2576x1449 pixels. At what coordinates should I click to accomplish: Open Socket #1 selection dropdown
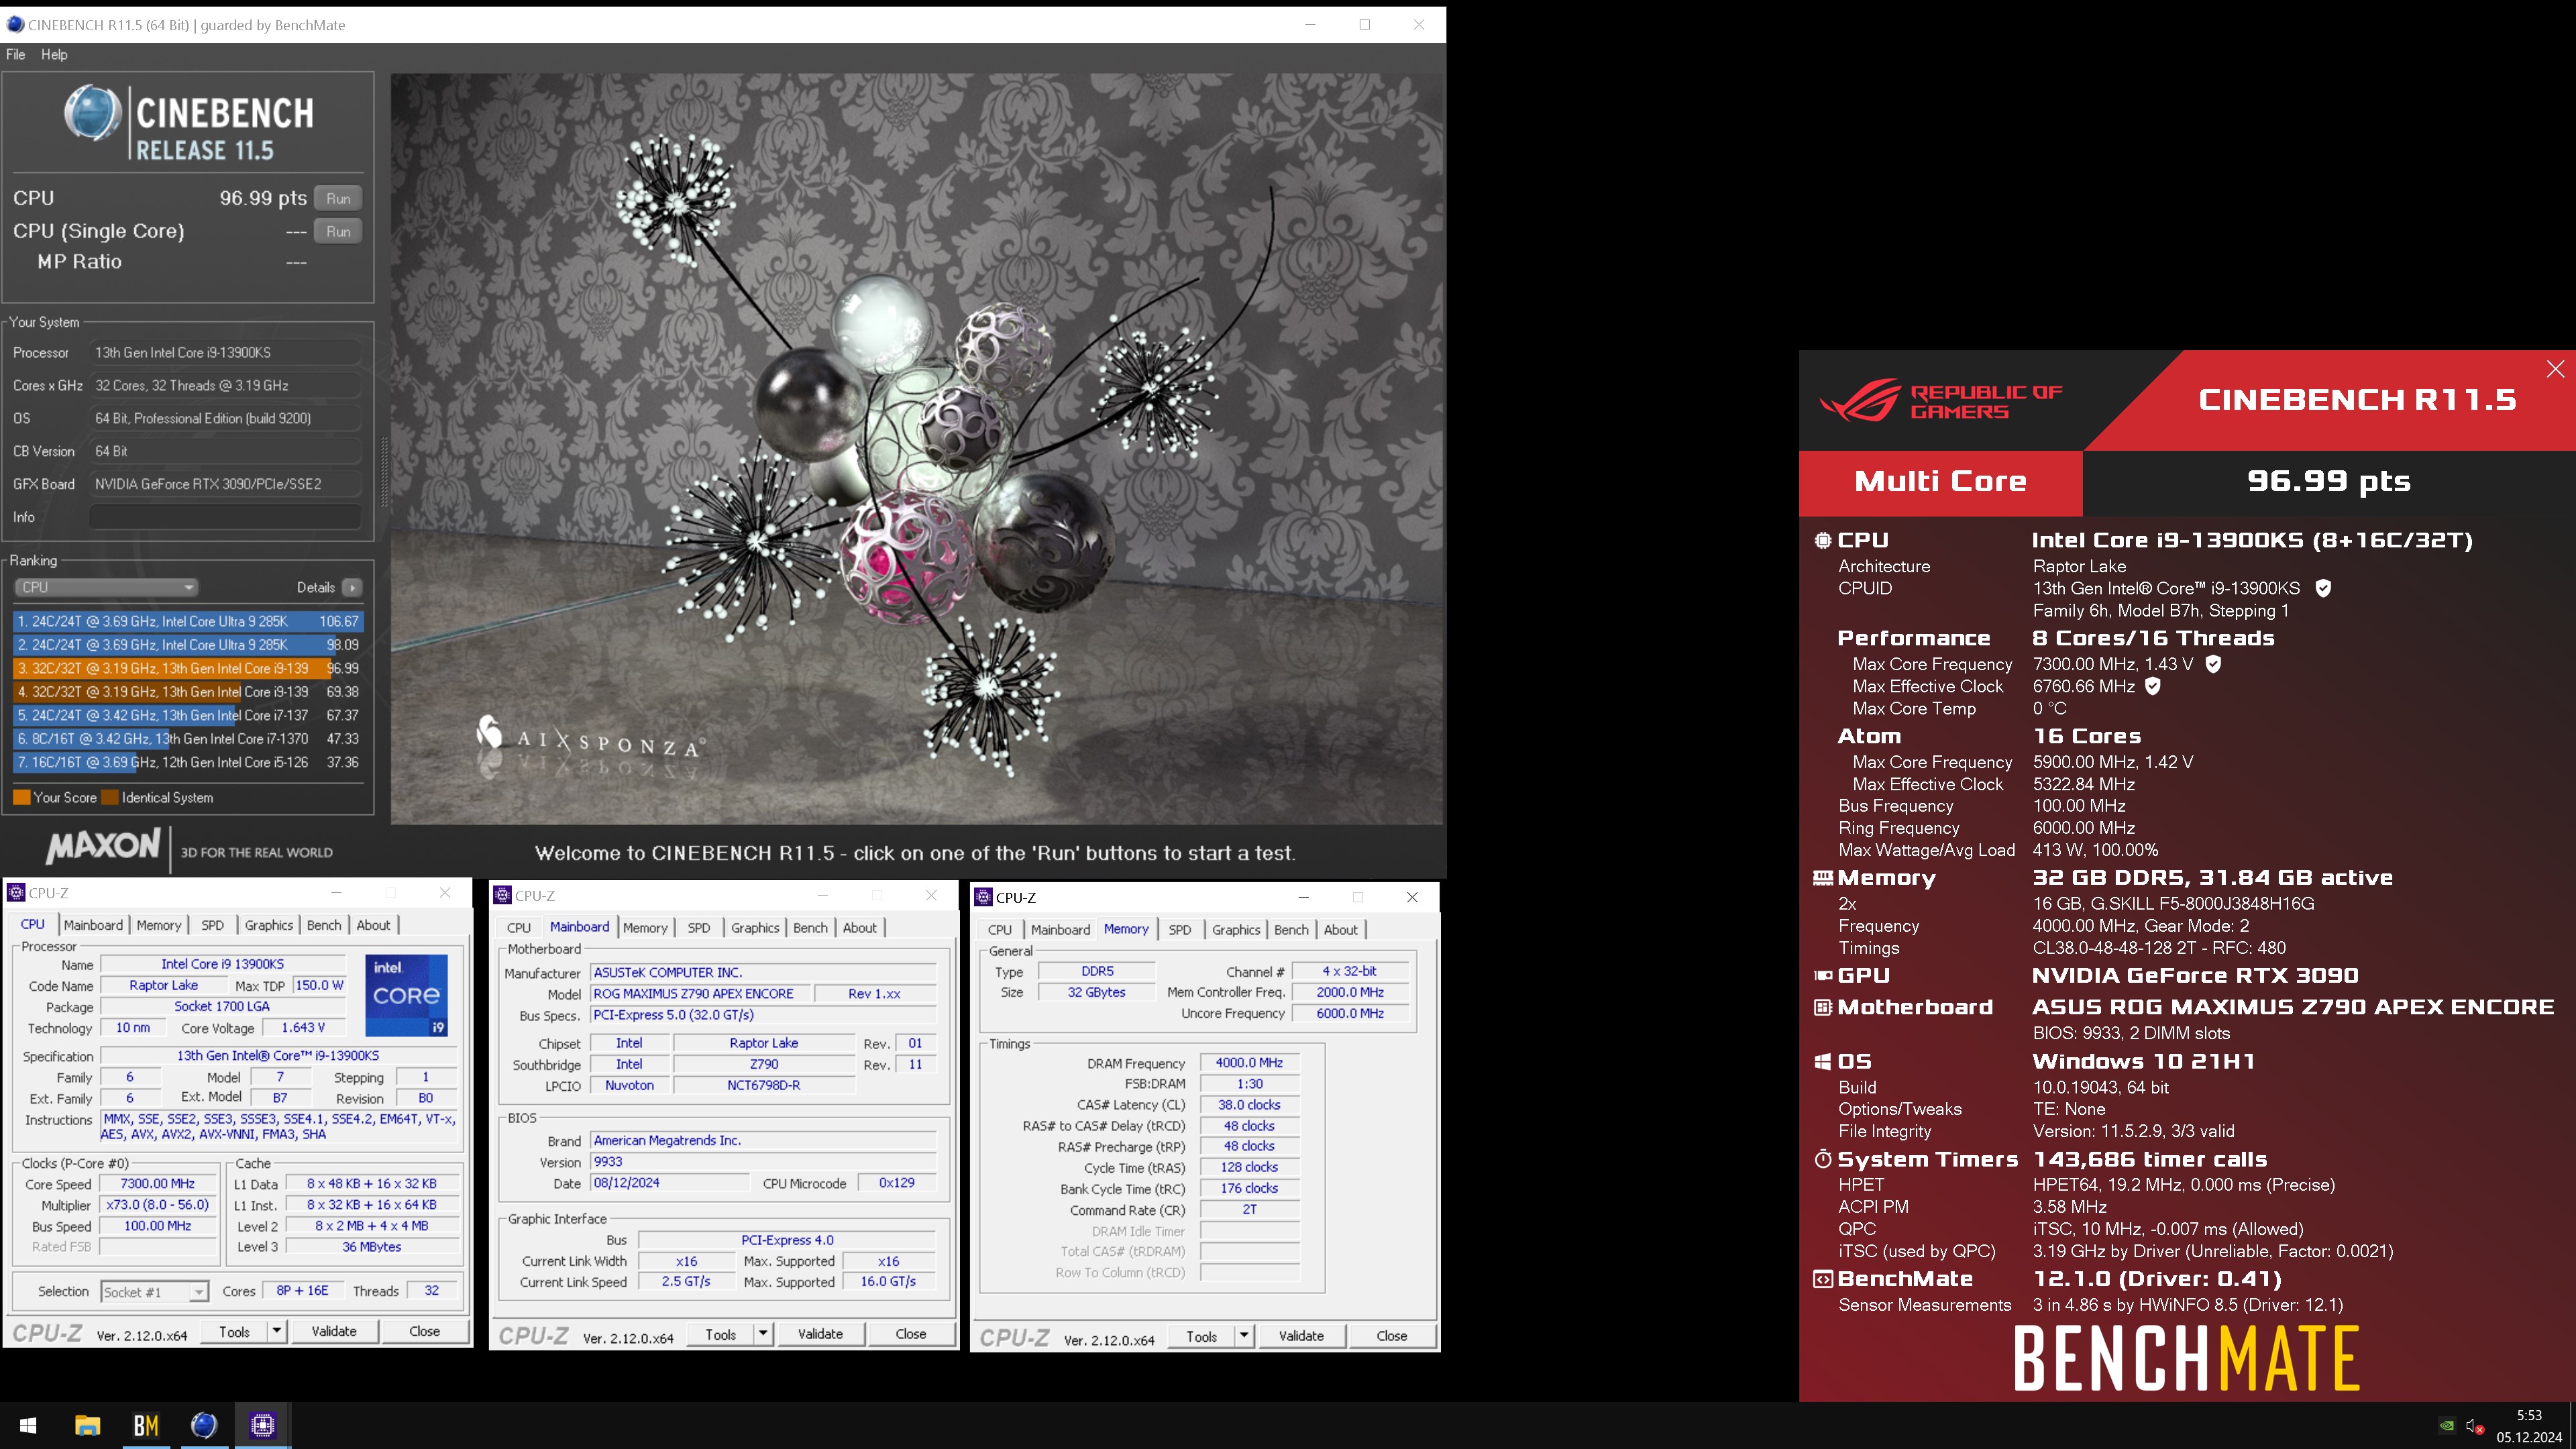(x=154, y=1292)
